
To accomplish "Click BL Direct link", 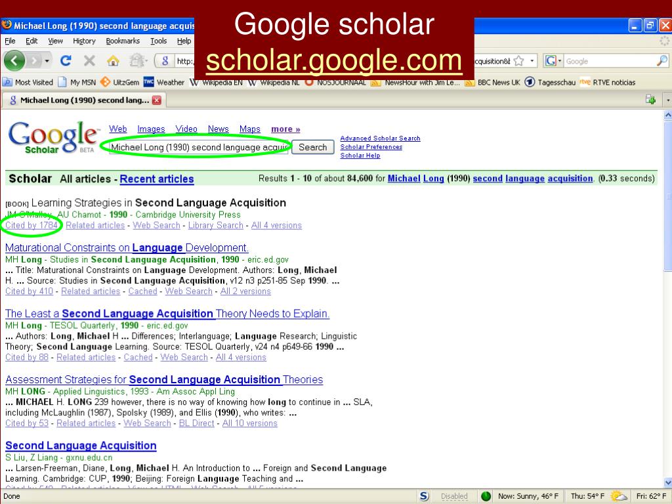I will pyautogui.click(x=197, y=423).
